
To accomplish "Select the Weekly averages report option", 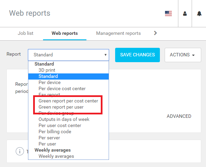I will click(56, 156).
